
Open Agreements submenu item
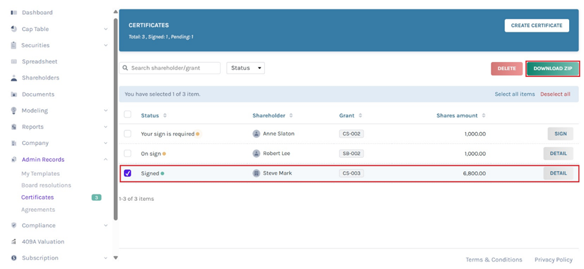38,210
